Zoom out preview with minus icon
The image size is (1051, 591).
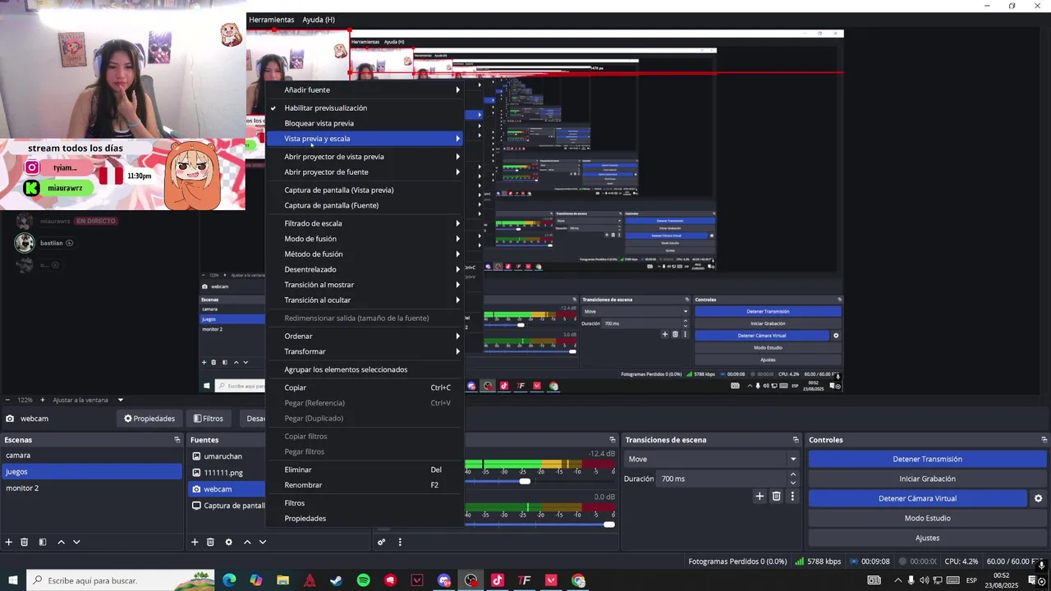[8, 400]
